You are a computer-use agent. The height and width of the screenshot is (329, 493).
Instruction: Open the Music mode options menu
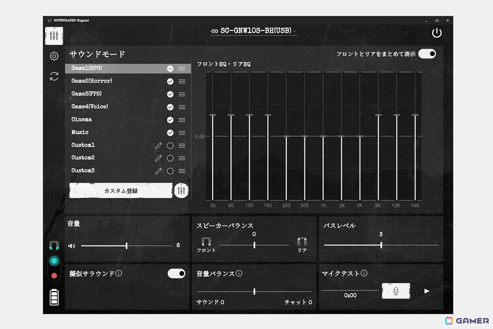[182, 132]
